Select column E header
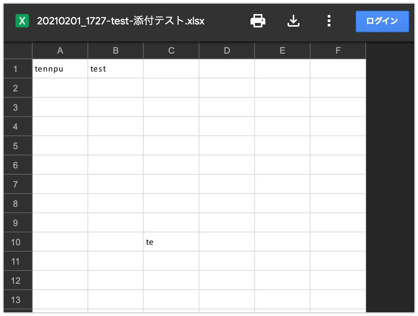This screenshot has height=316, width=418. (x=282, y=51)
